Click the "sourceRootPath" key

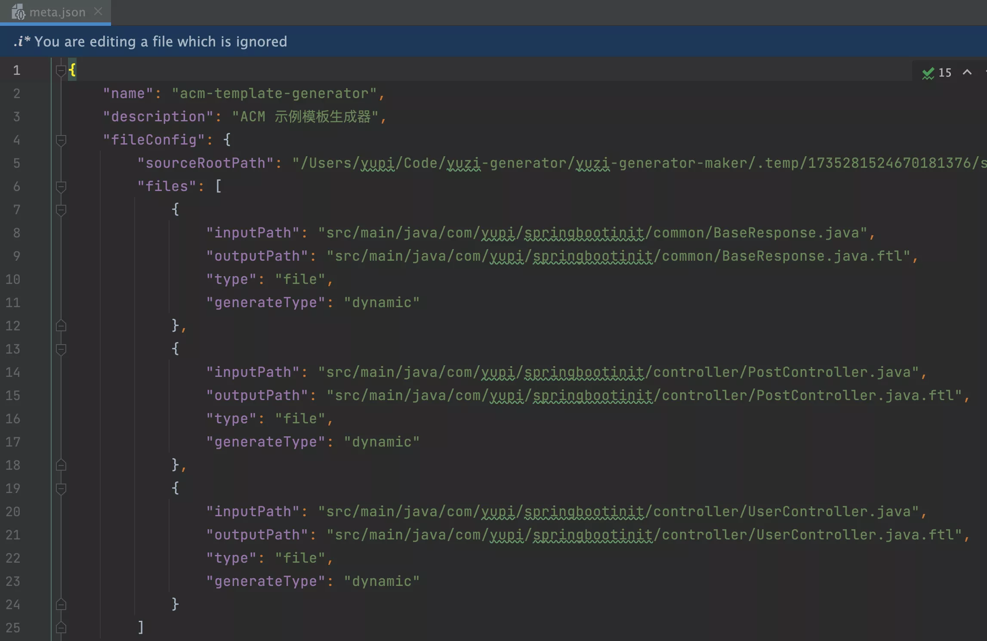pyautogui.click(x=205, y=163)
